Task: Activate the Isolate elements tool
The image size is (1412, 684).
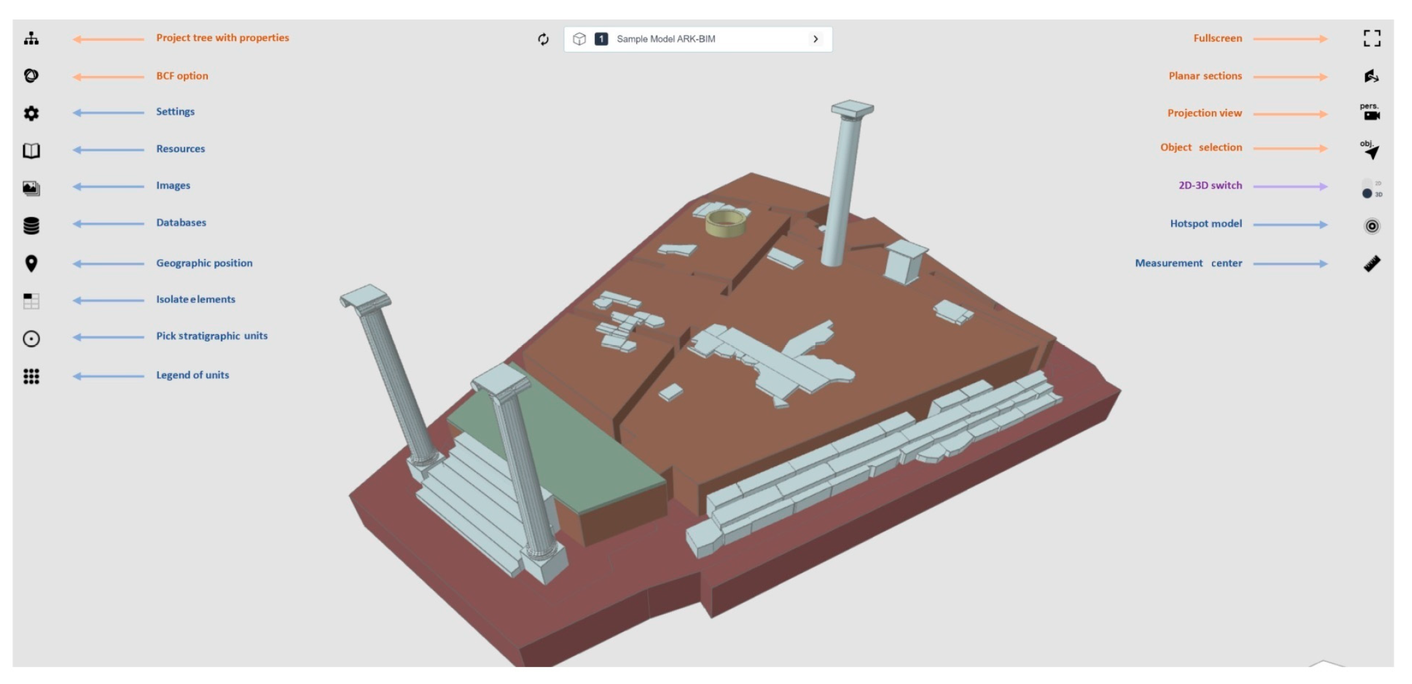Action: click(31, 300)
